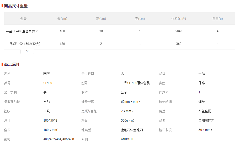
Task: Click the volume value 5040
Action: [179, 31]
